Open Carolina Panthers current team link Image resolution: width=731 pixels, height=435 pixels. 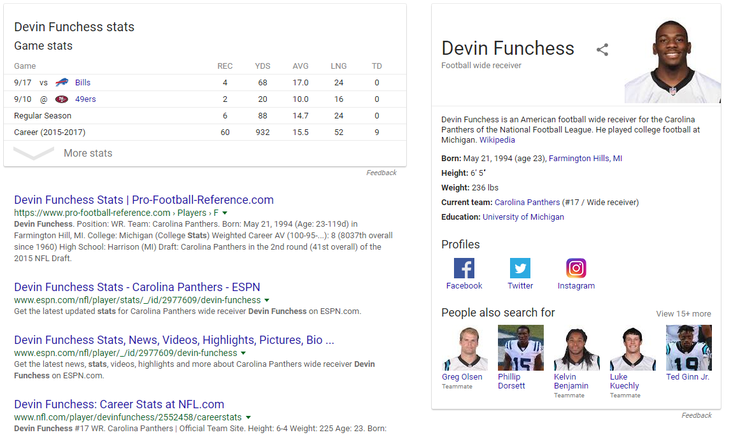527,203
